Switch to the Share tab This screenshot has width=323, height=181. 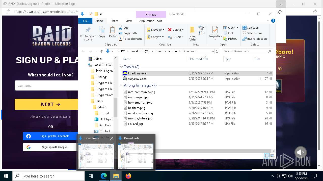coord(114,21)
